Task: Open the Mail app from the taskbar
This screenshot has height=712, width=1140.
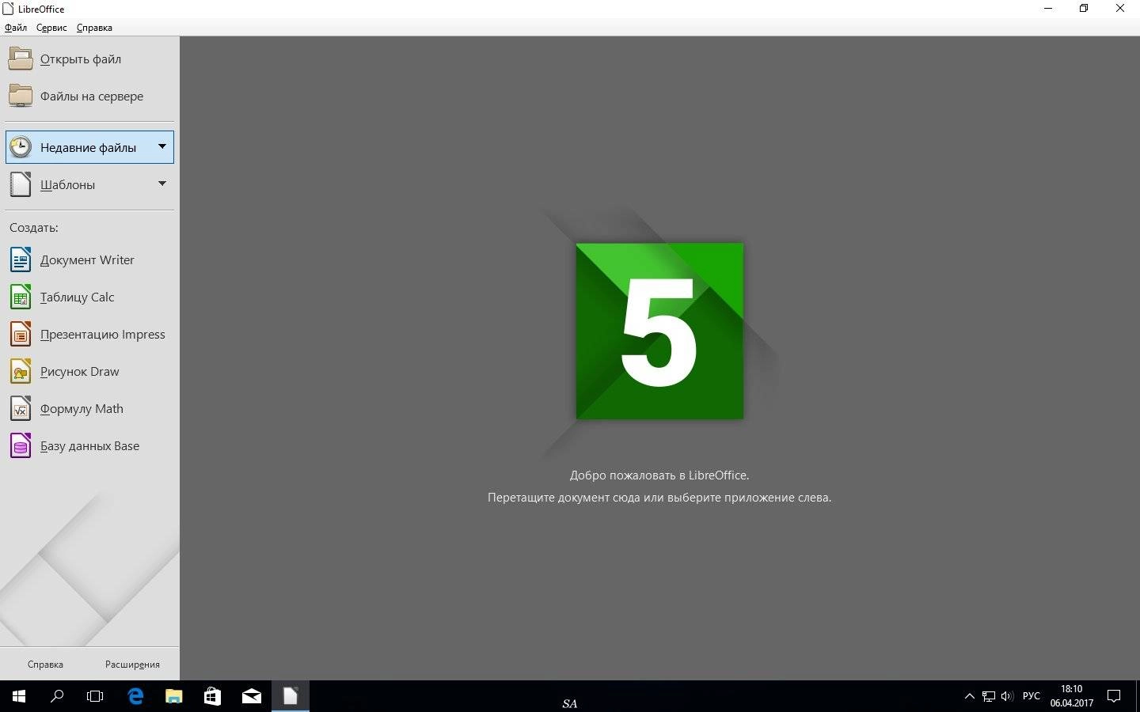Action: [x=252, y=696]
